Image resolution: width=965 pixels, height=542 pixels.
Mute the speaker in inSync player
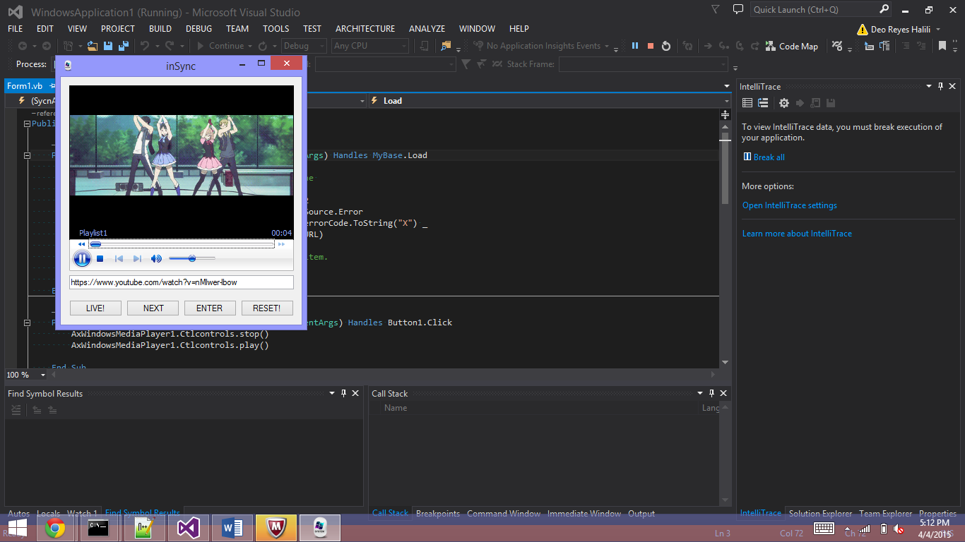[x=156, y=259]
